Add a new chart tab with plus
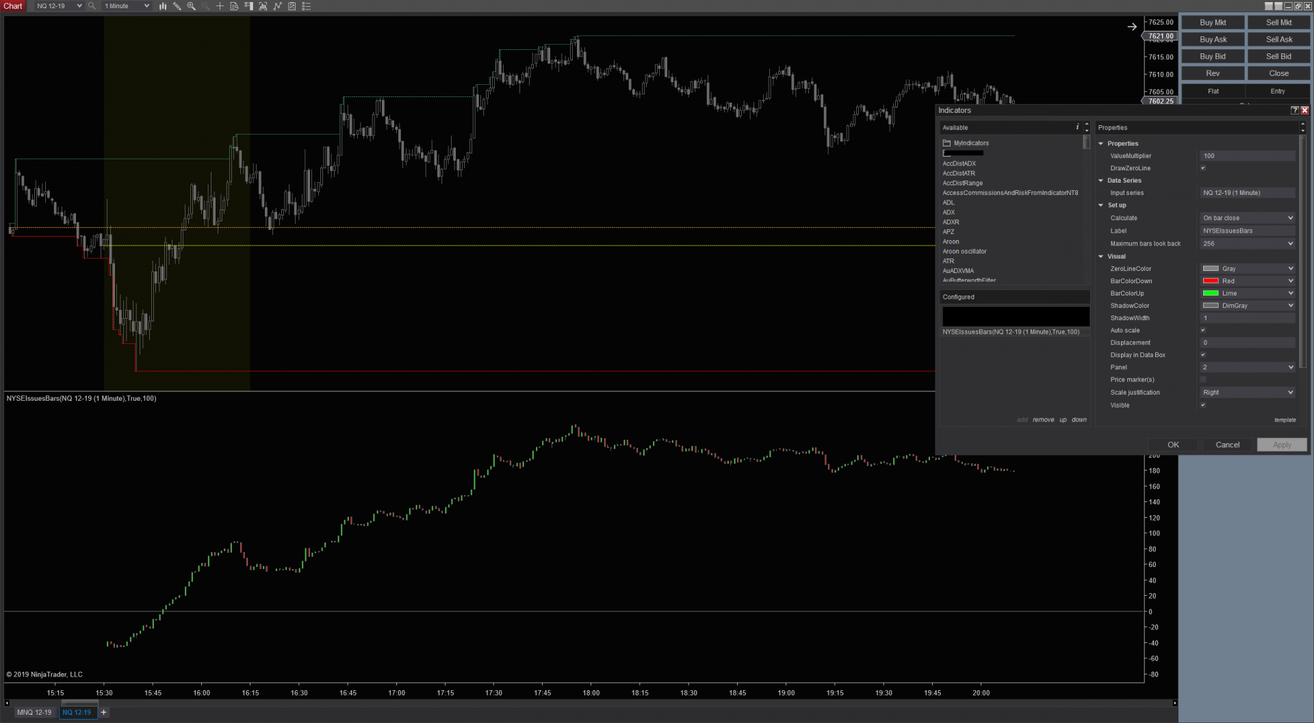1314x723 pixels. (x=104, y=712)
